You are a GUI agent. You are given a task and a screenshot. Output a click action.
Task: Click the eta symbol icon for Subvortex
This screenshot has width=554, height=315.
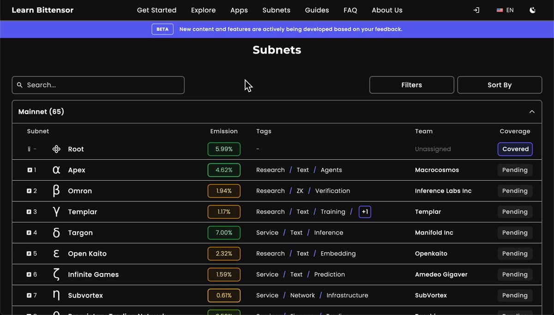pyautogui.click(x=56, y=296)
